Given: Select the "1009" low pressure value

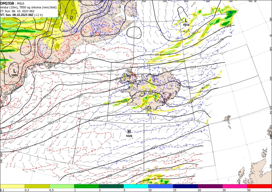Looking at the screenshot, I should coord(14,75).
